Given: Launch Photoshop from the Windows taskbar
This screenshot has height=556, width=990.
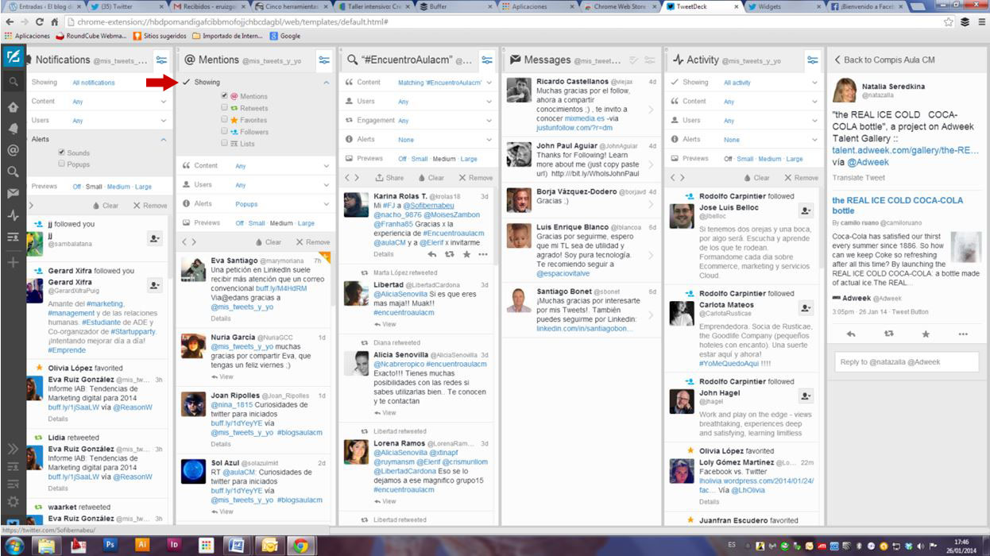Looking at the screenshot, I should [x=110, y=545].
